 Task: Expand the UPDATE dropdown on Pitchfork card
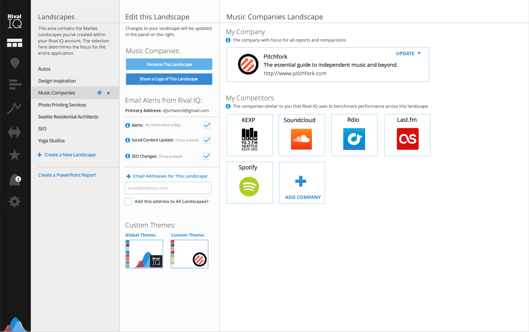408,53
